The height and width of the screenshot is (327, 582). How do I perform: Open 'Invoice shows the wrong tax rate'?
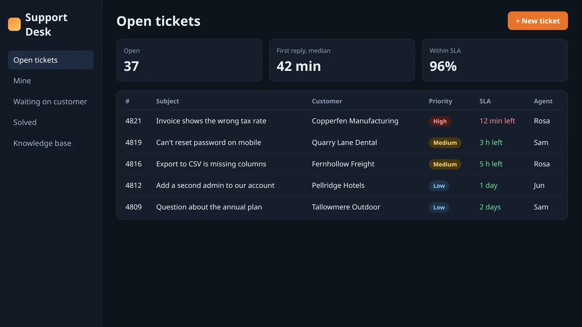click(x=211, y=121)
